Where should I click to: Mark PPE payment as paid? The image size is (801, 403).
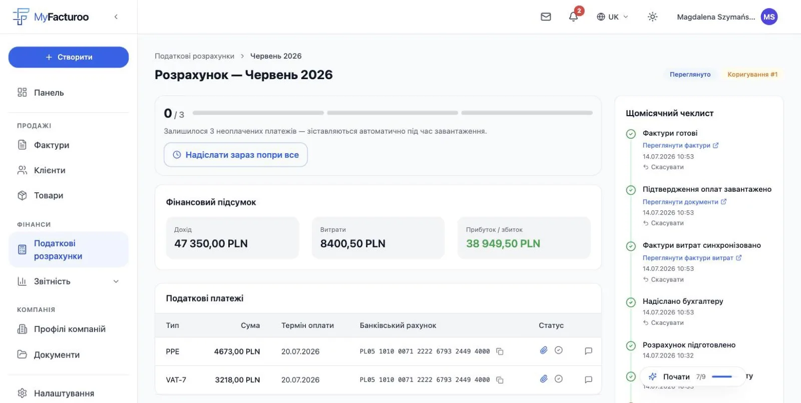coord(559,350)
